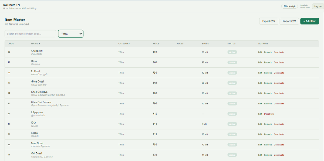The height and width of the screenshot is (161, 324).
Task: Restock the Chappathi item
Action: click(x=268, y=52)
